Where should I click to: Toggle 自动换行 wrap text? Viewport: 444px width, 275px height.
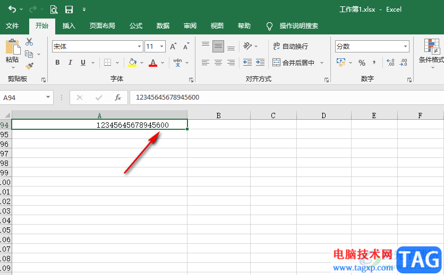tap(291, 46)
